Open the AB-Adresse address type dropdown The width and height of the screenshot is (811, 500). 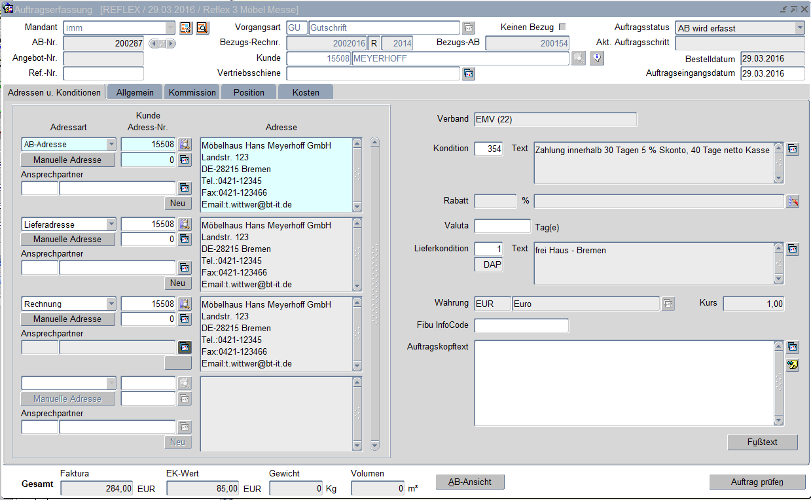tap(111, 145)
